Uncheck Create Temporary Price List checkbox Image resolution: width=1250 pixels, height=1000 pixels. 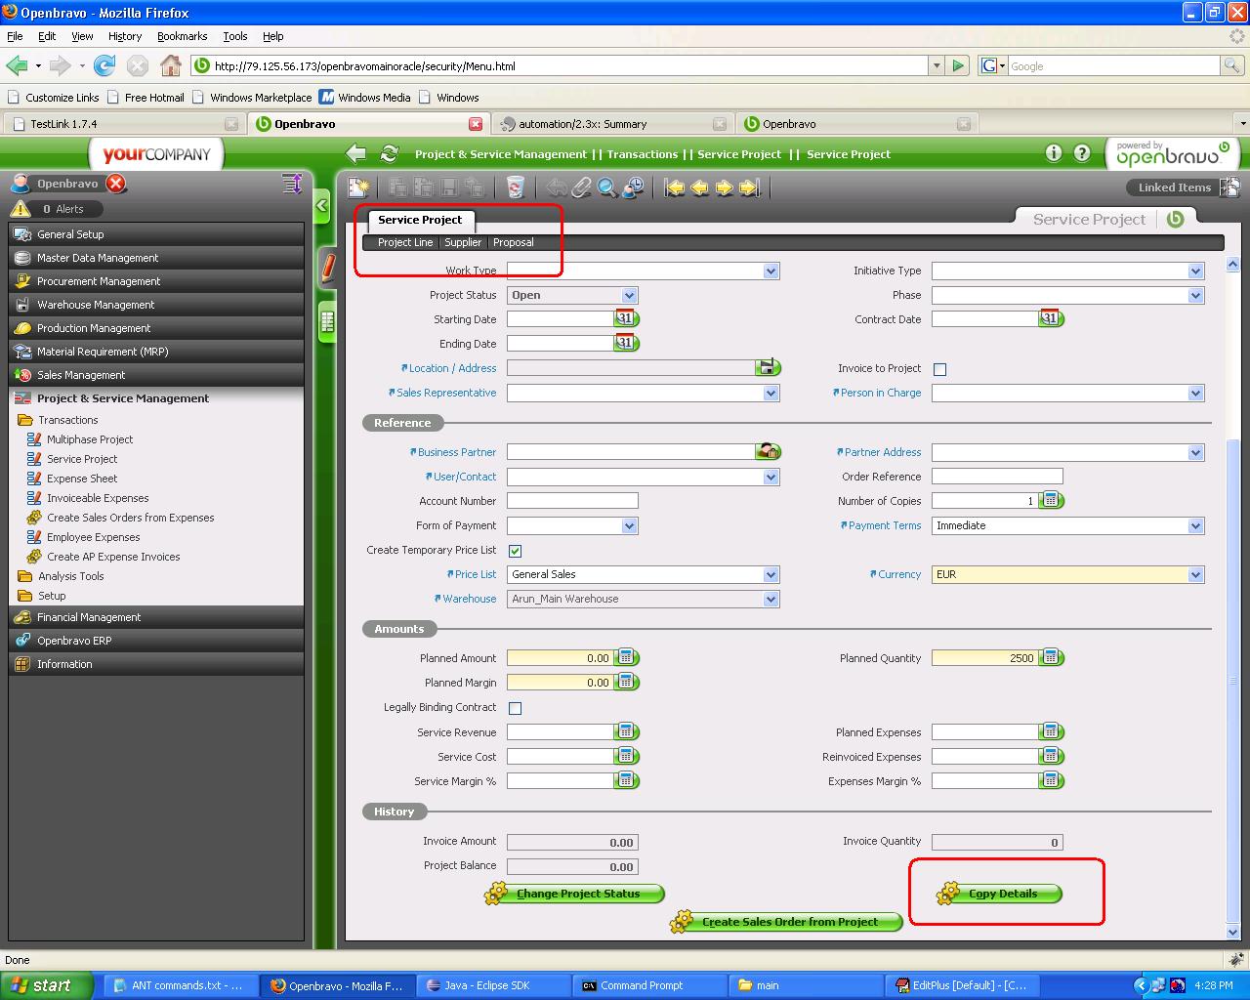click(515, 551)
